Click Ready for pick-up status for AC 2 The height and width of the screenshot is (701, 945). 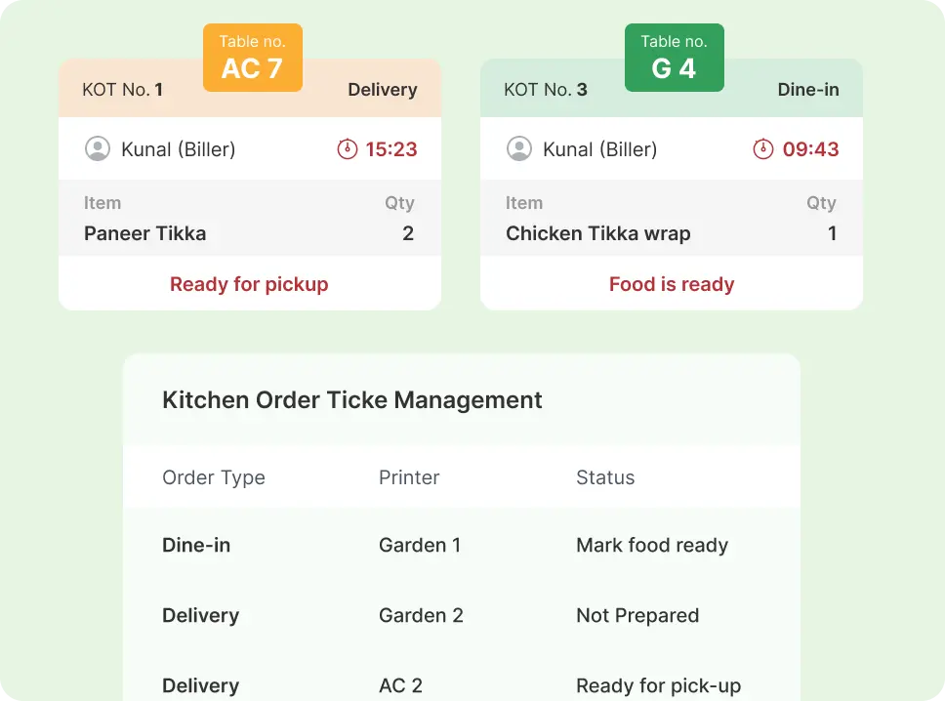tap(657, 686)
